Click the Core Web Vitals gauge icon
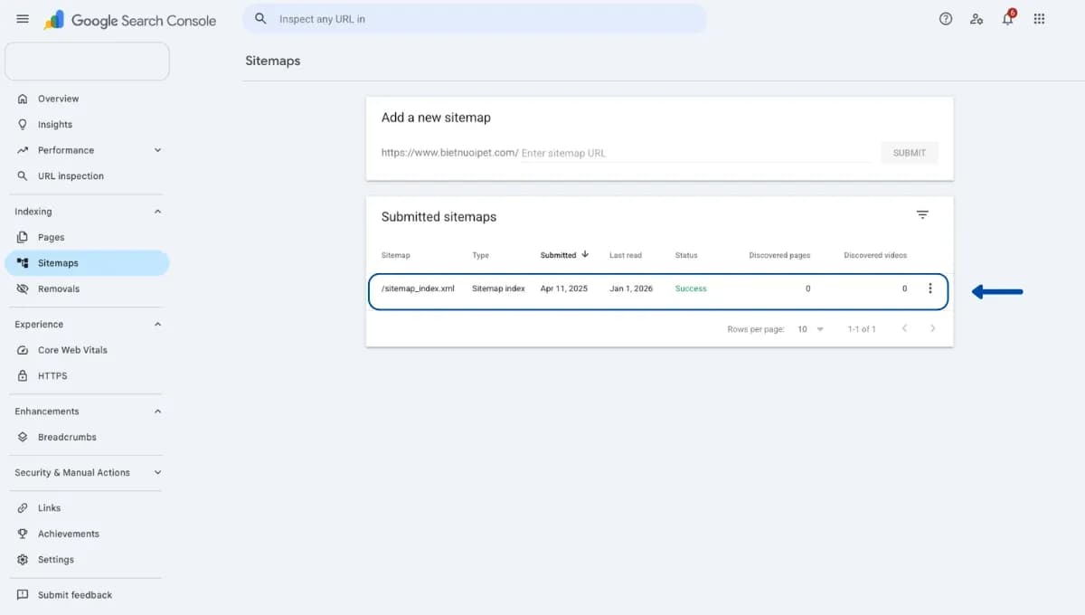 [23, 350]
